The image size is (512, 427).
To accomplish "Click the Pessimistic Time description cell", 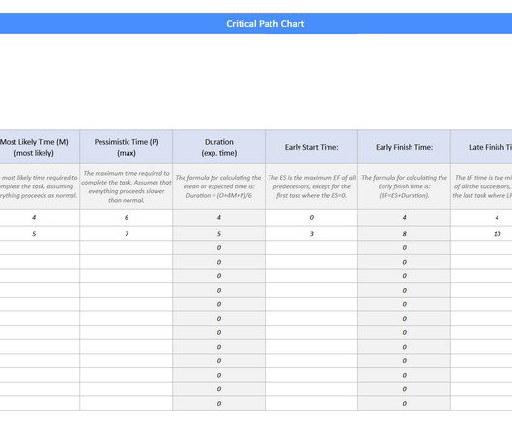I will (127, 186).
